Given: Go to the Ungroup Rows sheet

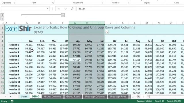Looking at the screenshot, I should [118, 97].
